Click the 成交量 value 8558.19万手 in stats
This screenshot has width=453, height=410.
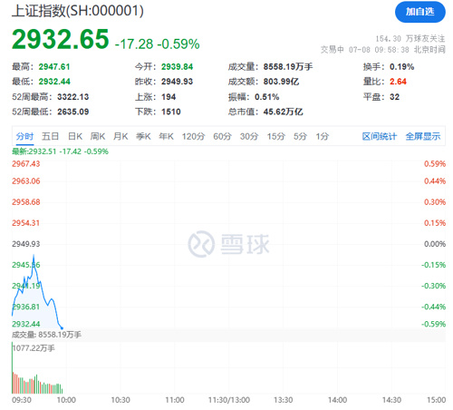point(288,67)
